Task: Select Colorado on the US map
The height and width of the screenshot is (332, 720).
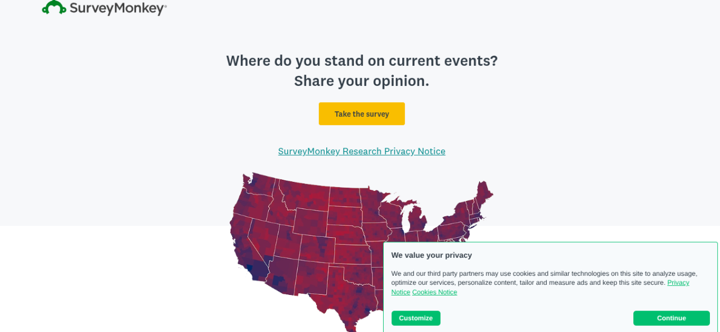Action: point(317,249)
